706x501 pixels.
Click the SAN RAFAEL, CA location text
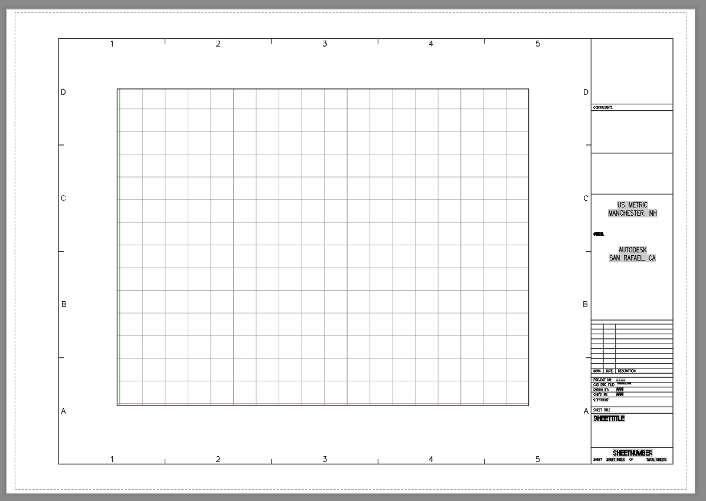(x=632, y=258)
